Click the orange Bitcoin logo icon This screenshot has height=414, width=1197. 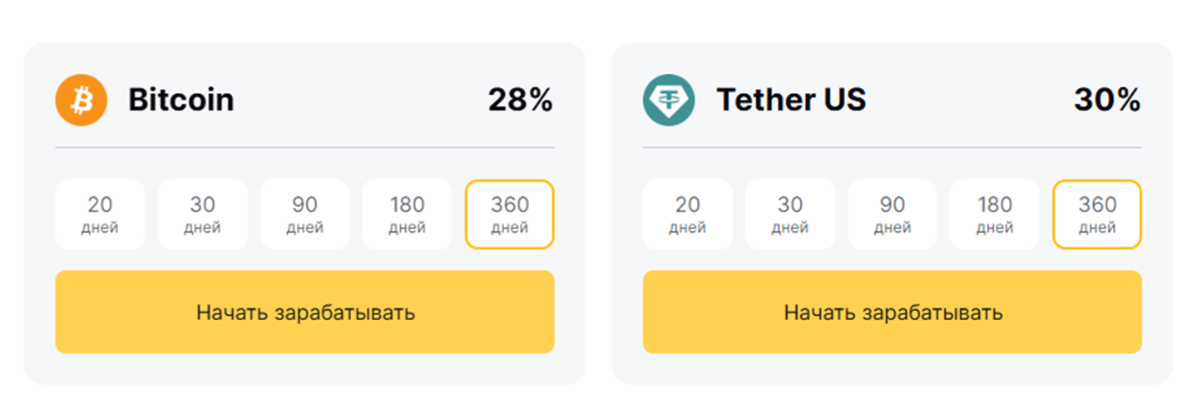[82, 101]
